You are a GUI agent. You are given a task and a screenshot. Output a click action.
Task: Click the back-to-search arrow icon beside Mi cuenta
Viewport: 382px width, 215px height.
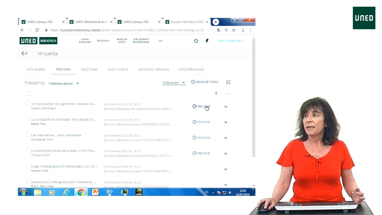[24, 53]
